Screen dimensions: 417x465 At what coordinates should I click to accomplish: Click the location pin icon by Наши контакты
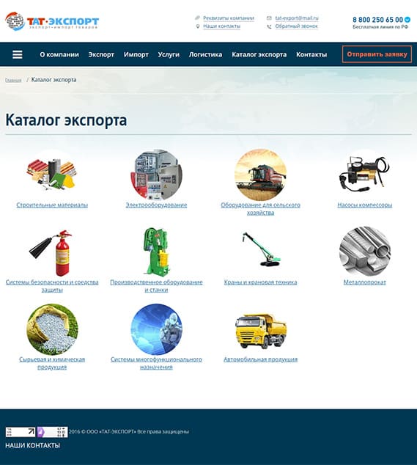[198, 26]
